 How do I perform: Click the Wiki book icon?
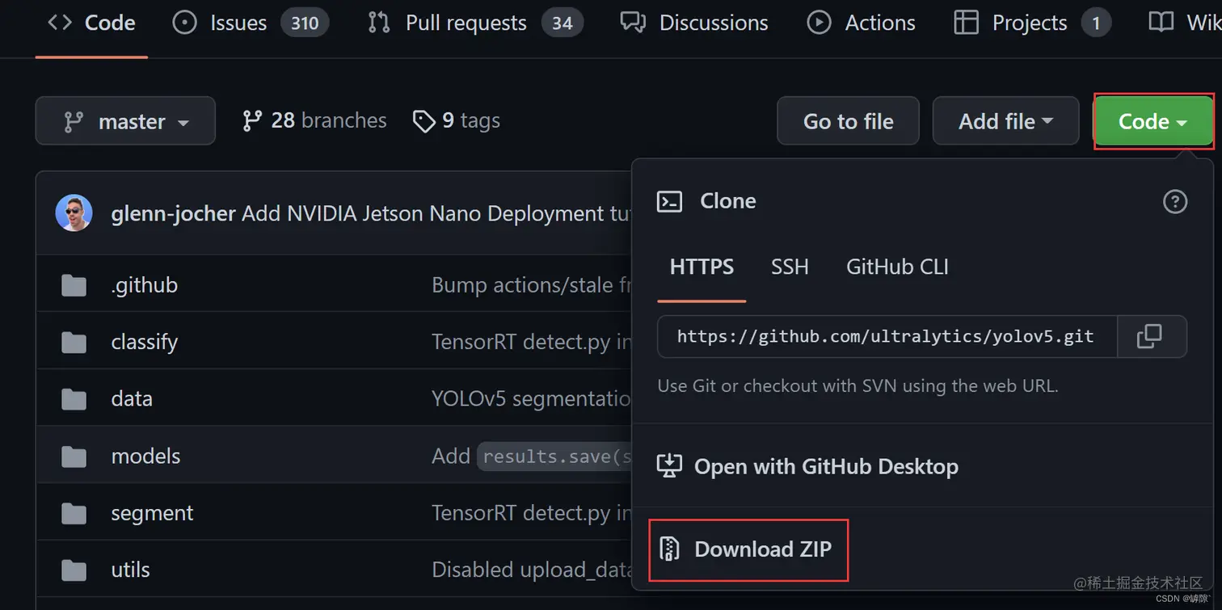point(1161,23)
